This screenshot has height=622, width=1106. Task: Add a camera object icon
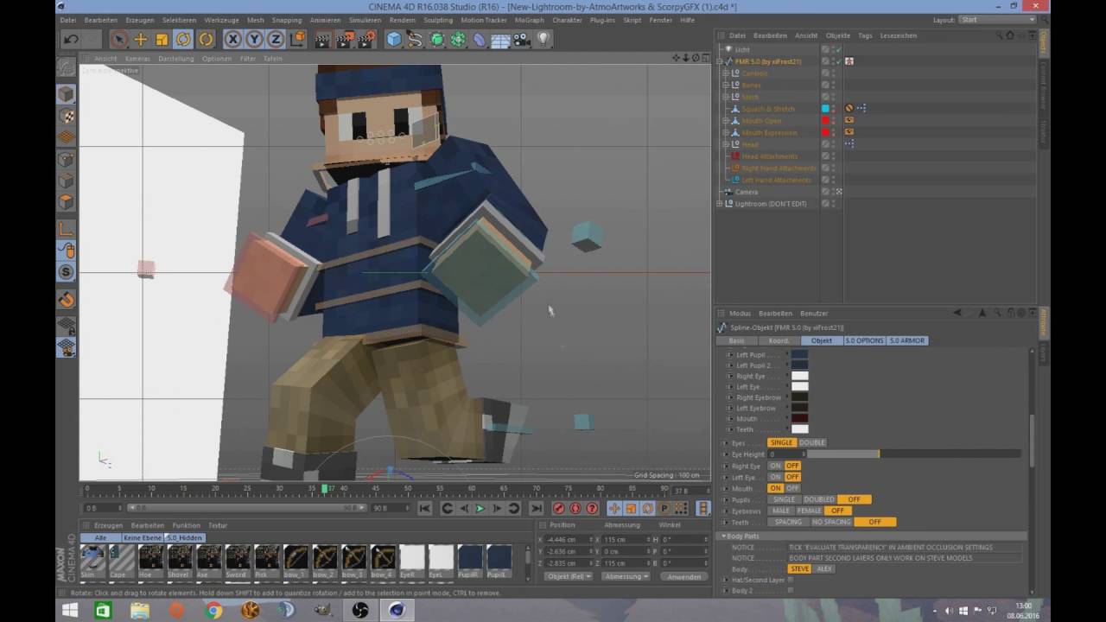tap(522, 39)
